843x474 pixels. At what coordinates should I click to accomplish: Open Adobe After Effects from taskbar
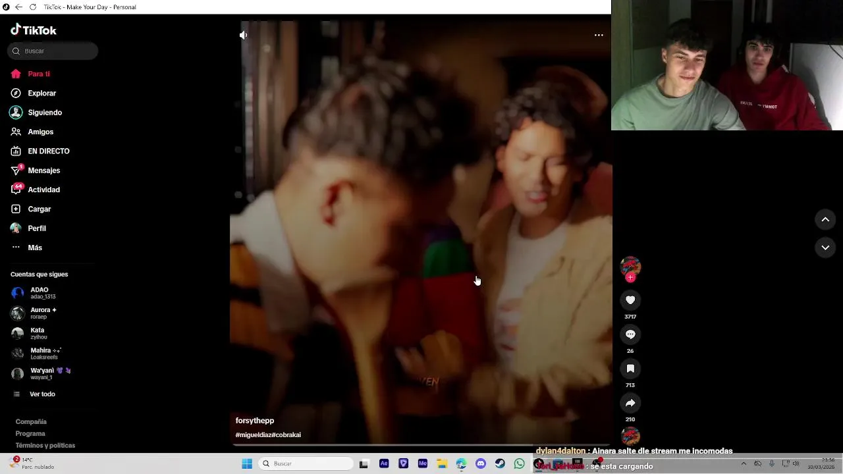384,463
